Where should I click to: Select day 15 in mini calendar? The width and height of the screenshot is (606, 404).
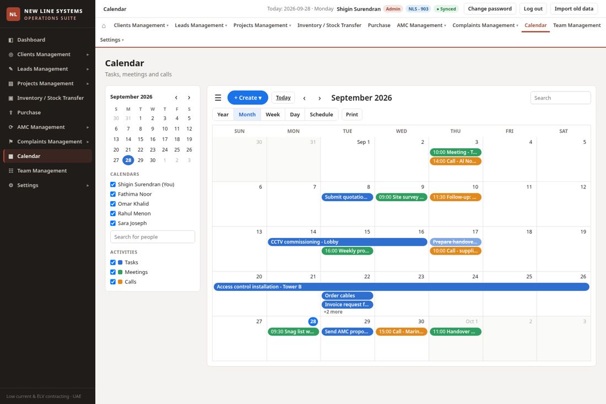140,139
